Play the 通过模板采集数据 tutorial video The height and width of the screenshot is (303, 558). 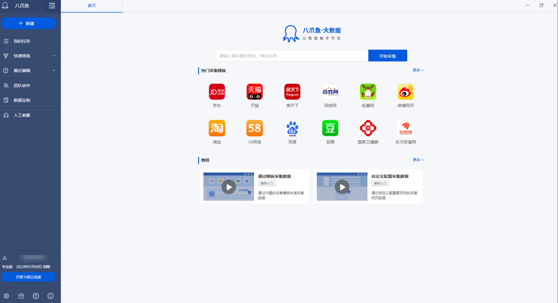point(229,187)
